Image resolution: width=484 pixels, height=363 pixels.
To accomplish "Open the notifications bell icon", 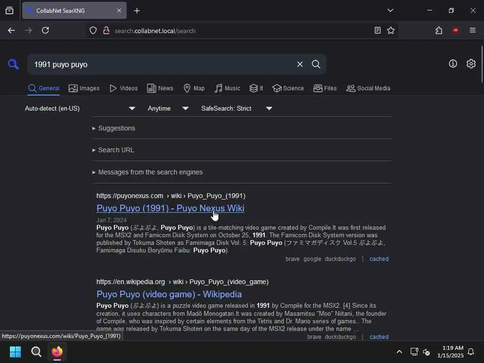I will pyautogui.click(x=471, y=352).
